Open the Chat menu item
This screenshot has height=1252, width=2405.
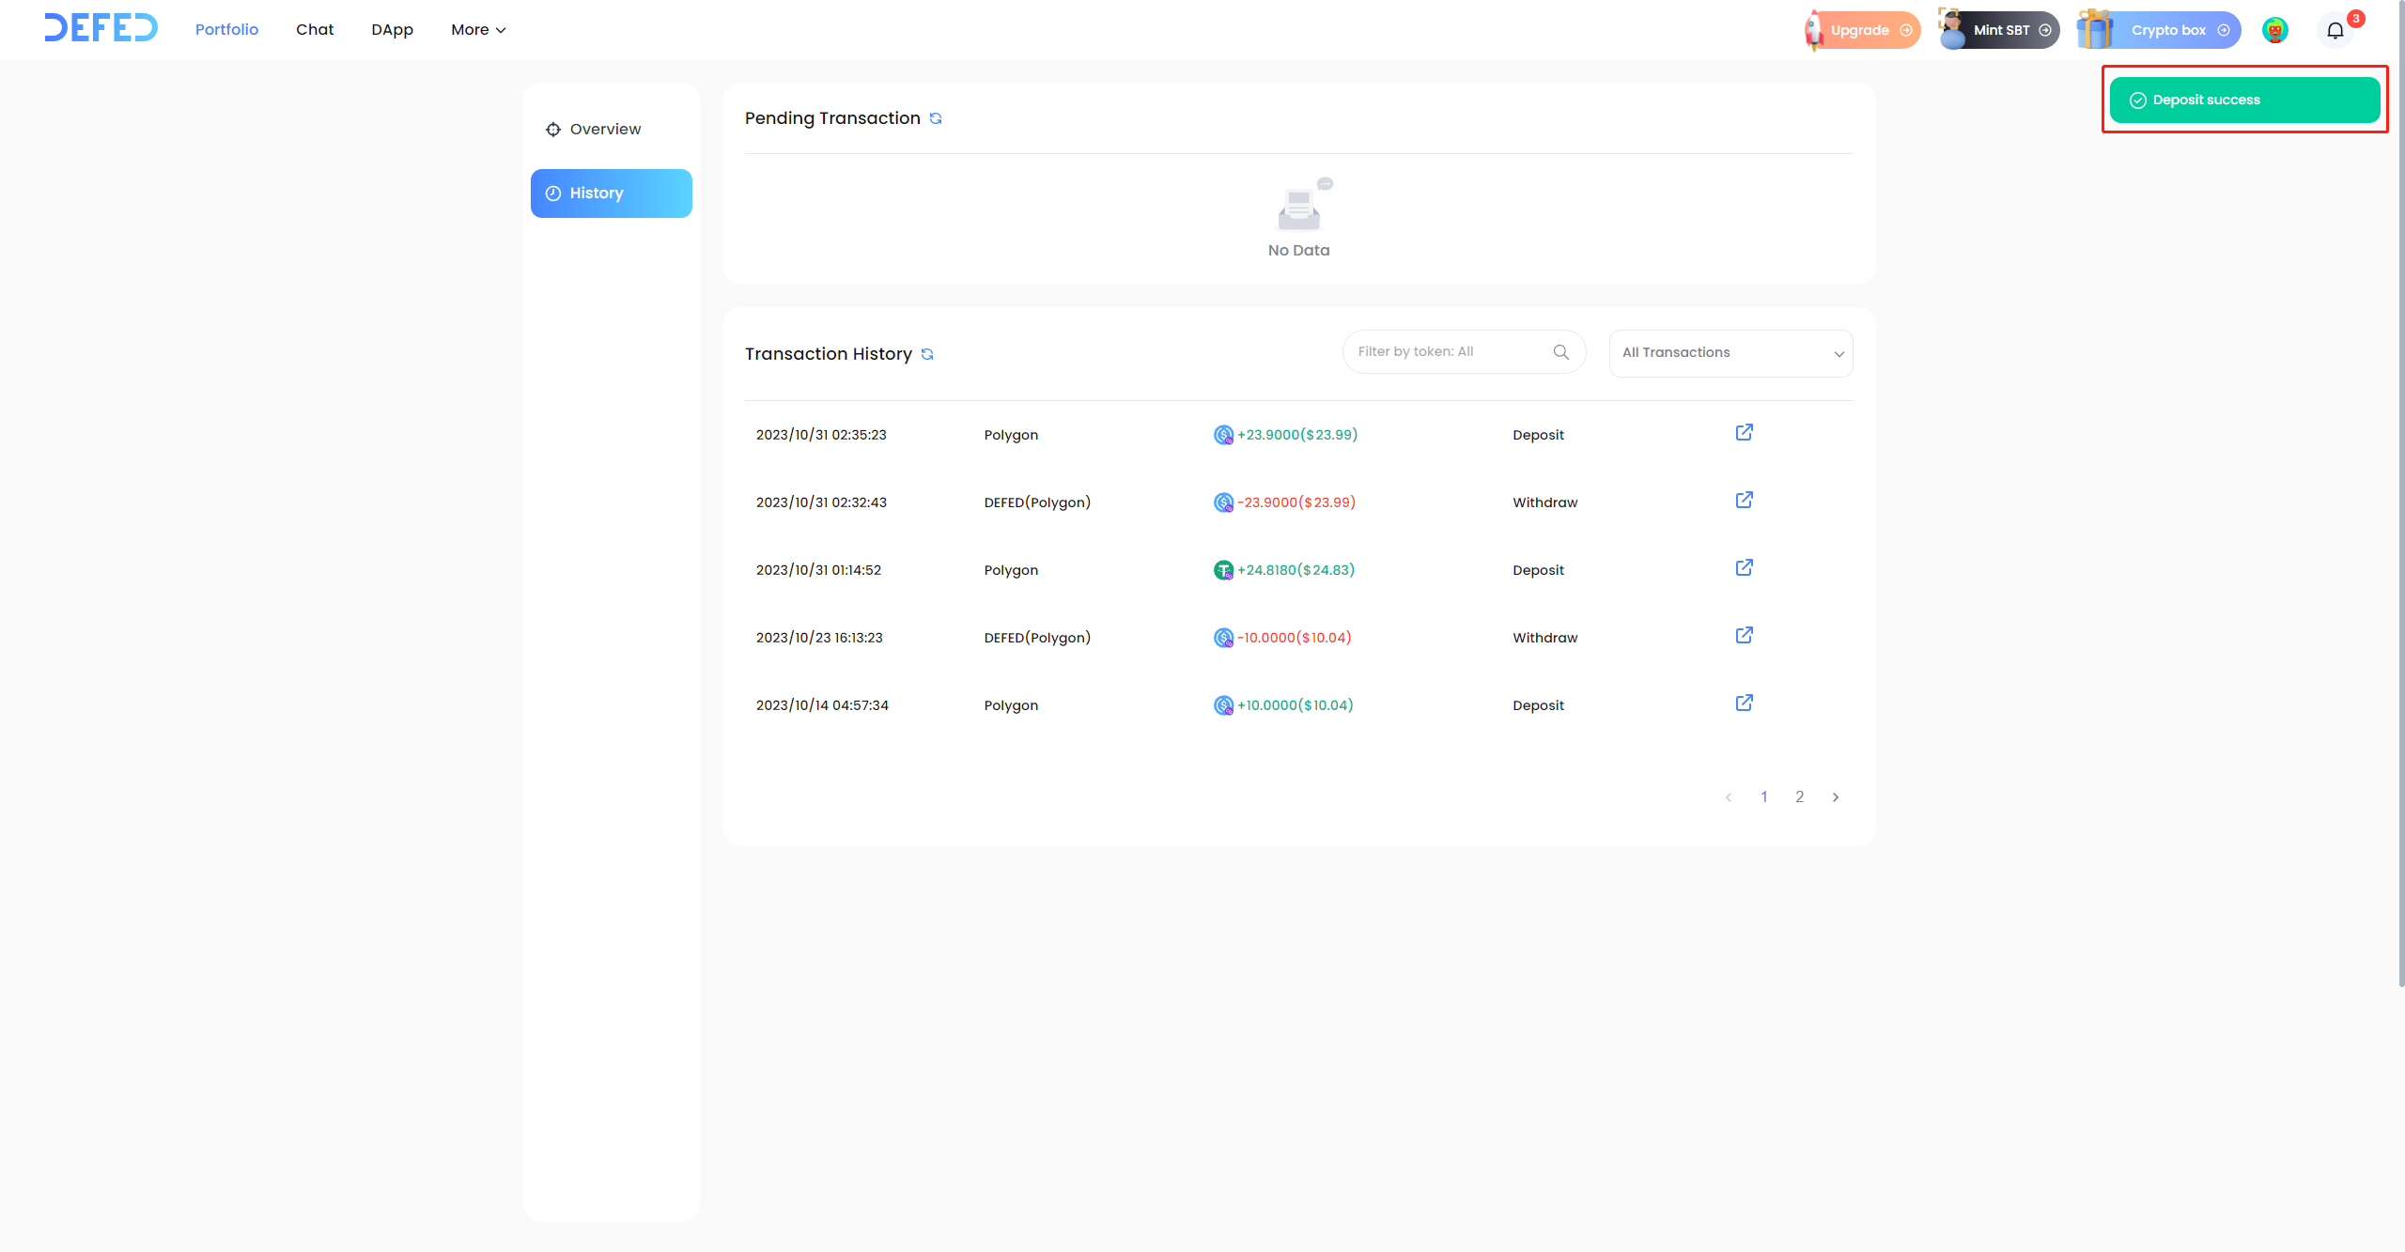pyautogui.click(x=315, y=30)
